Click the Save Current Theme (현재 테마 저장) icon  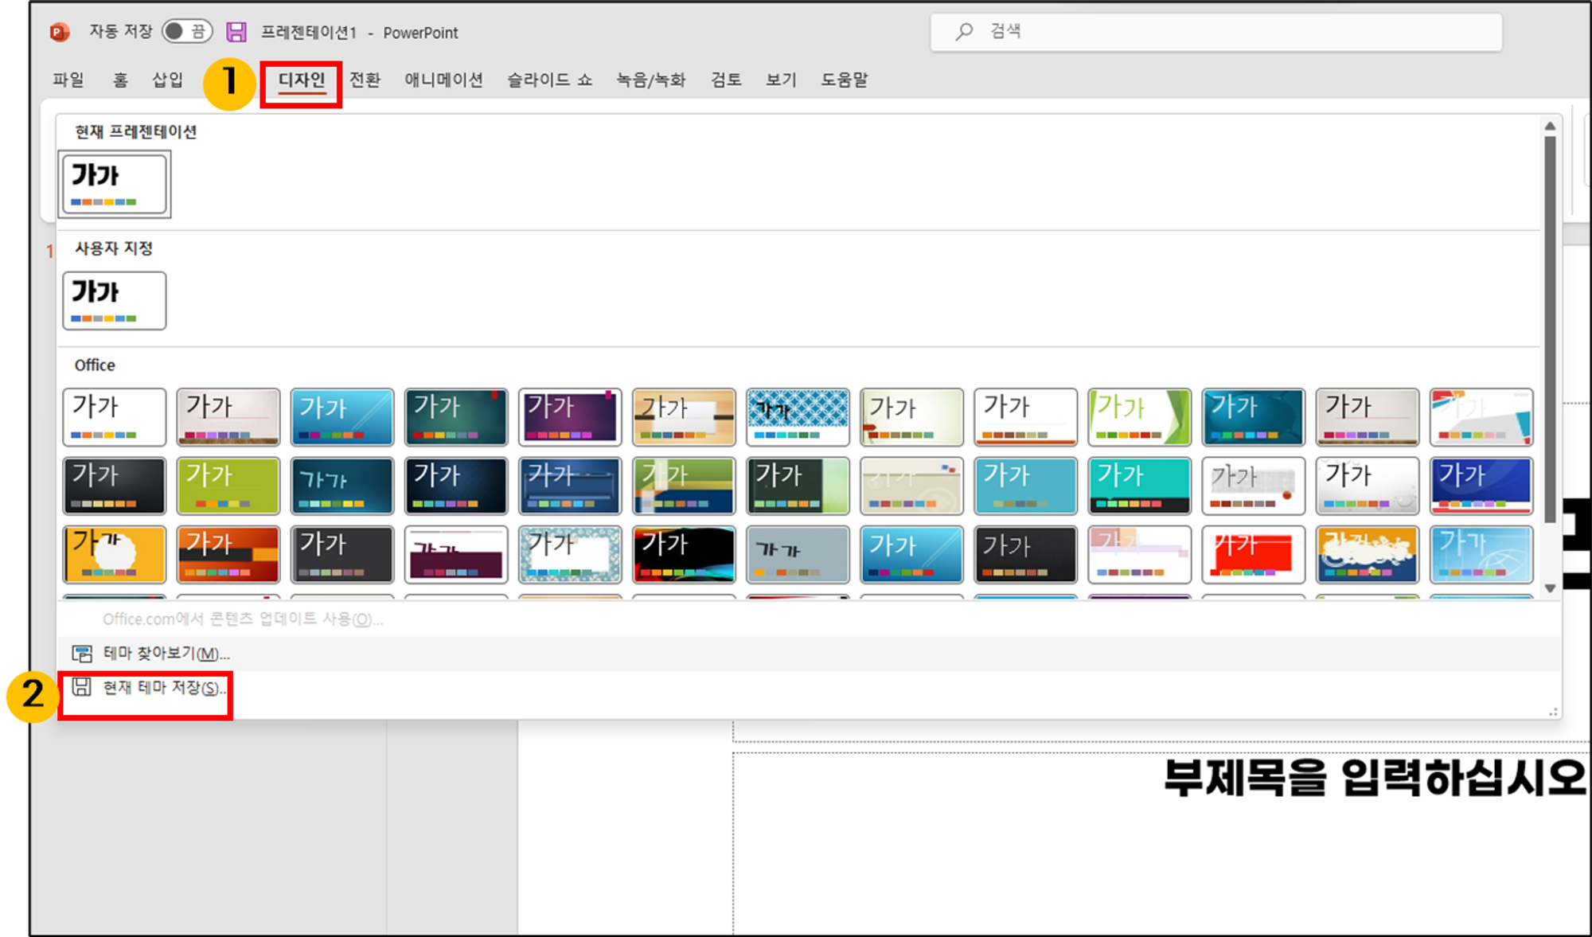pos(82,687)
